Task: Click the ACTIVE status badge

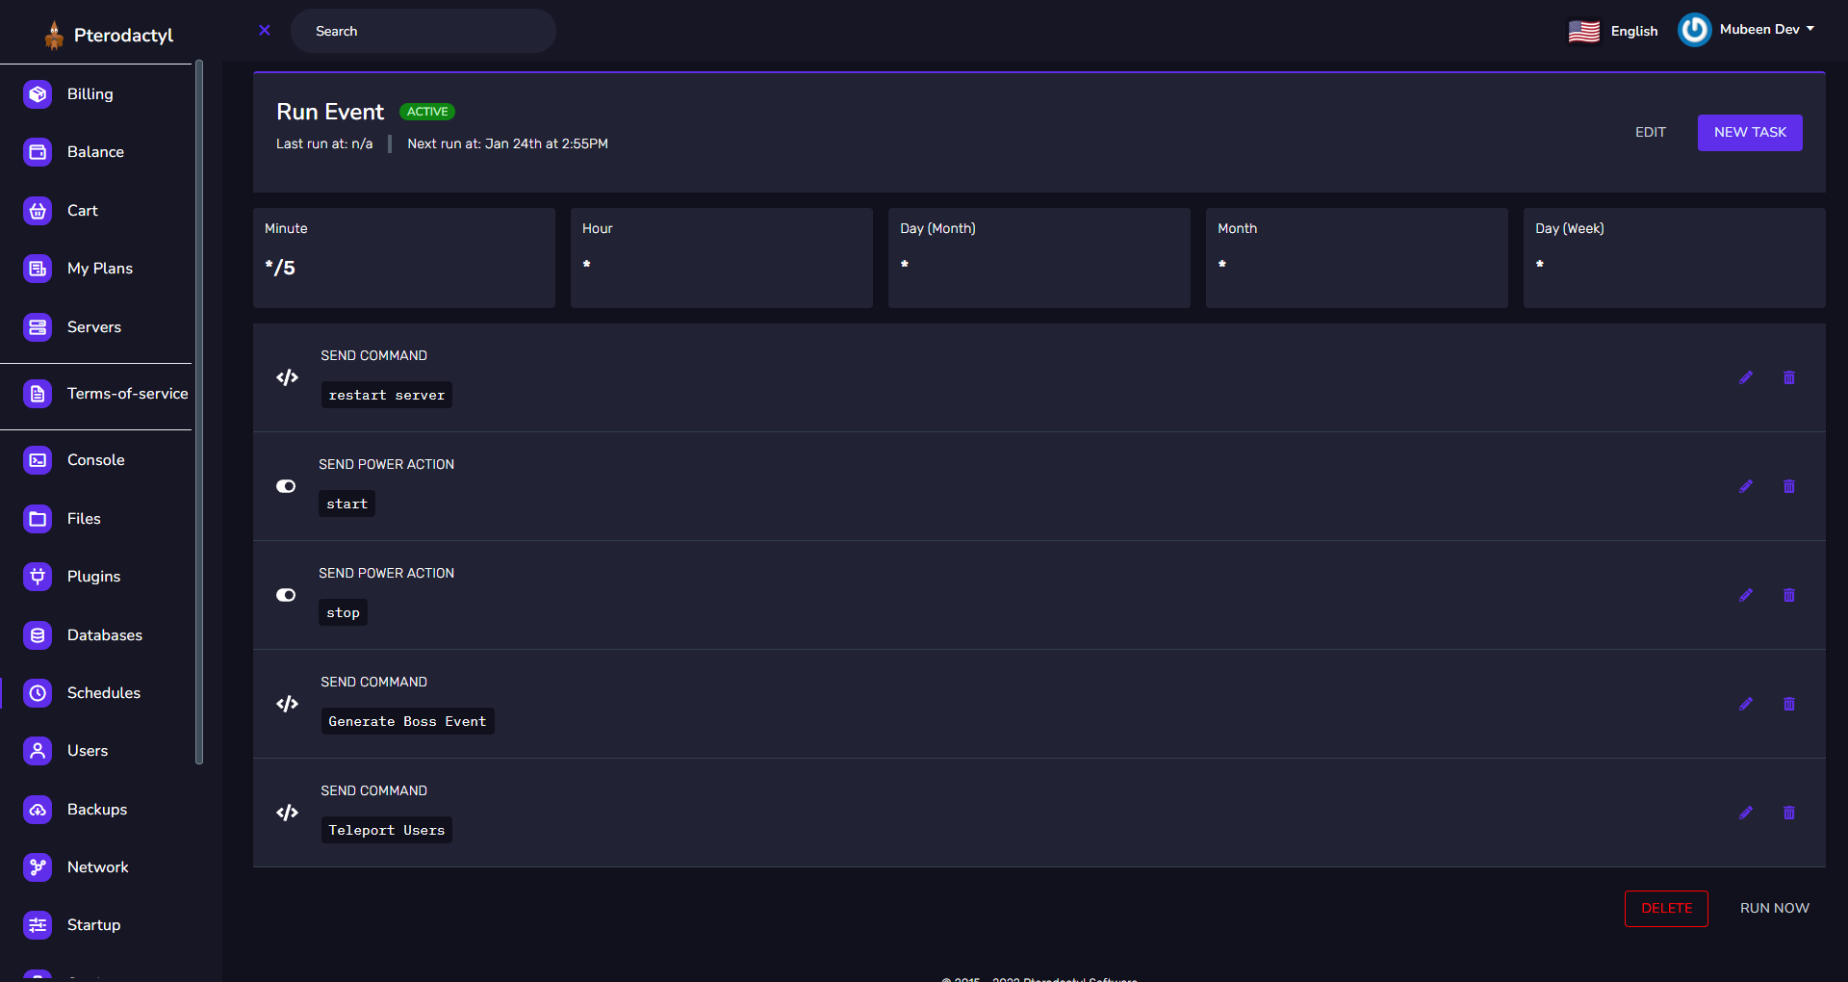Action: coord(426,112)
